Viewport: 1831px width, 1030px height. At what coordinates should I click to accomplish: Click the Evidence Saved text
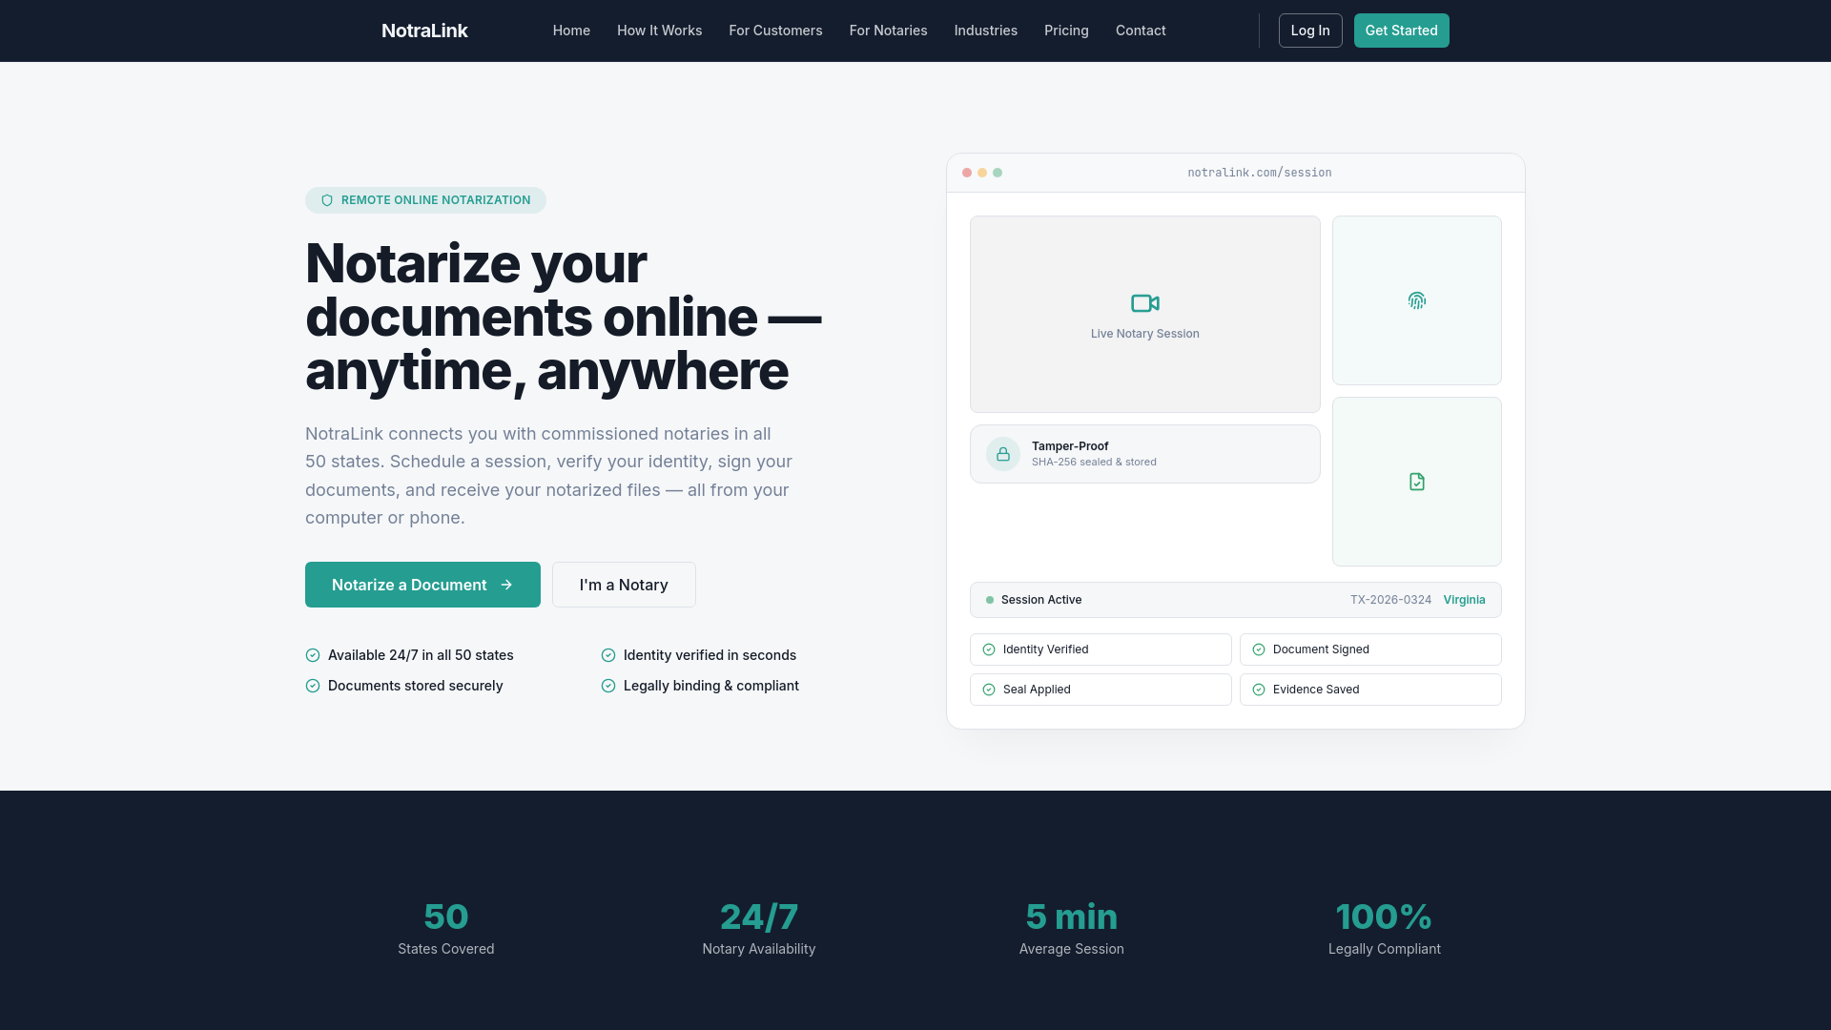pyautogui.click(x=1316, y=690)
